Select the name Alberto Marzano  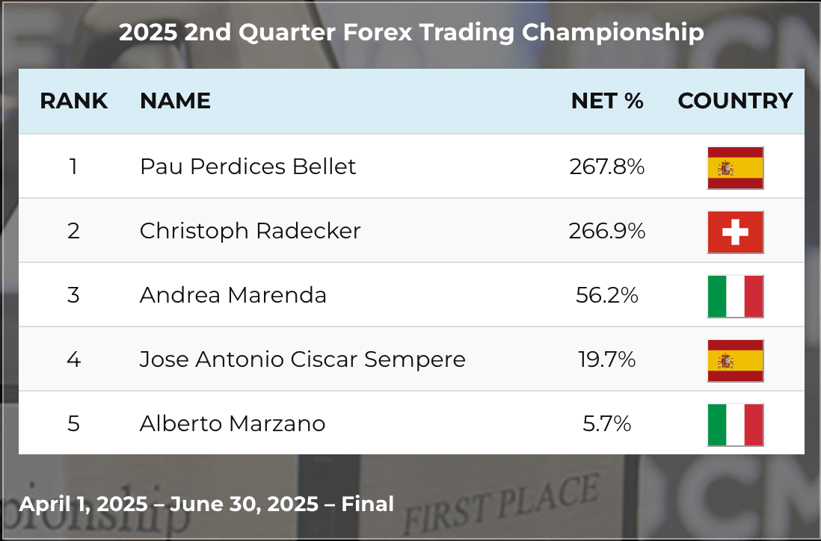233,424
